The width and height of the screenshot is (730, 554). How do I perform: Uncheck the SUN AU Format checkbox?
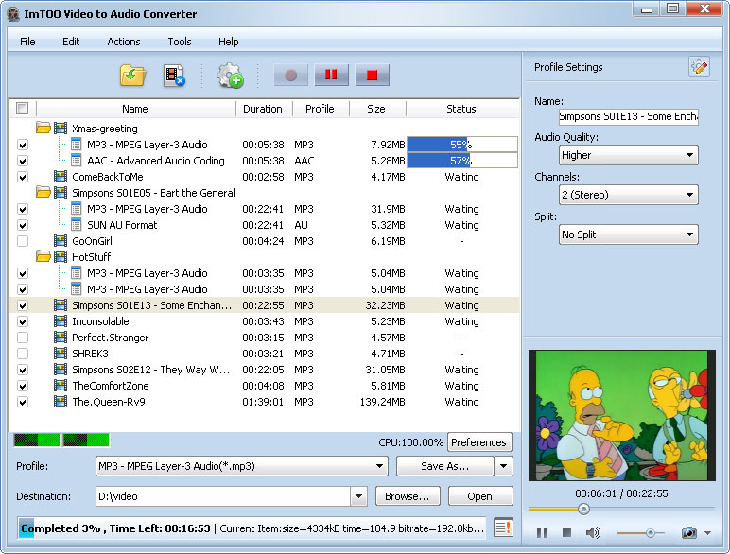click(23, 225)
